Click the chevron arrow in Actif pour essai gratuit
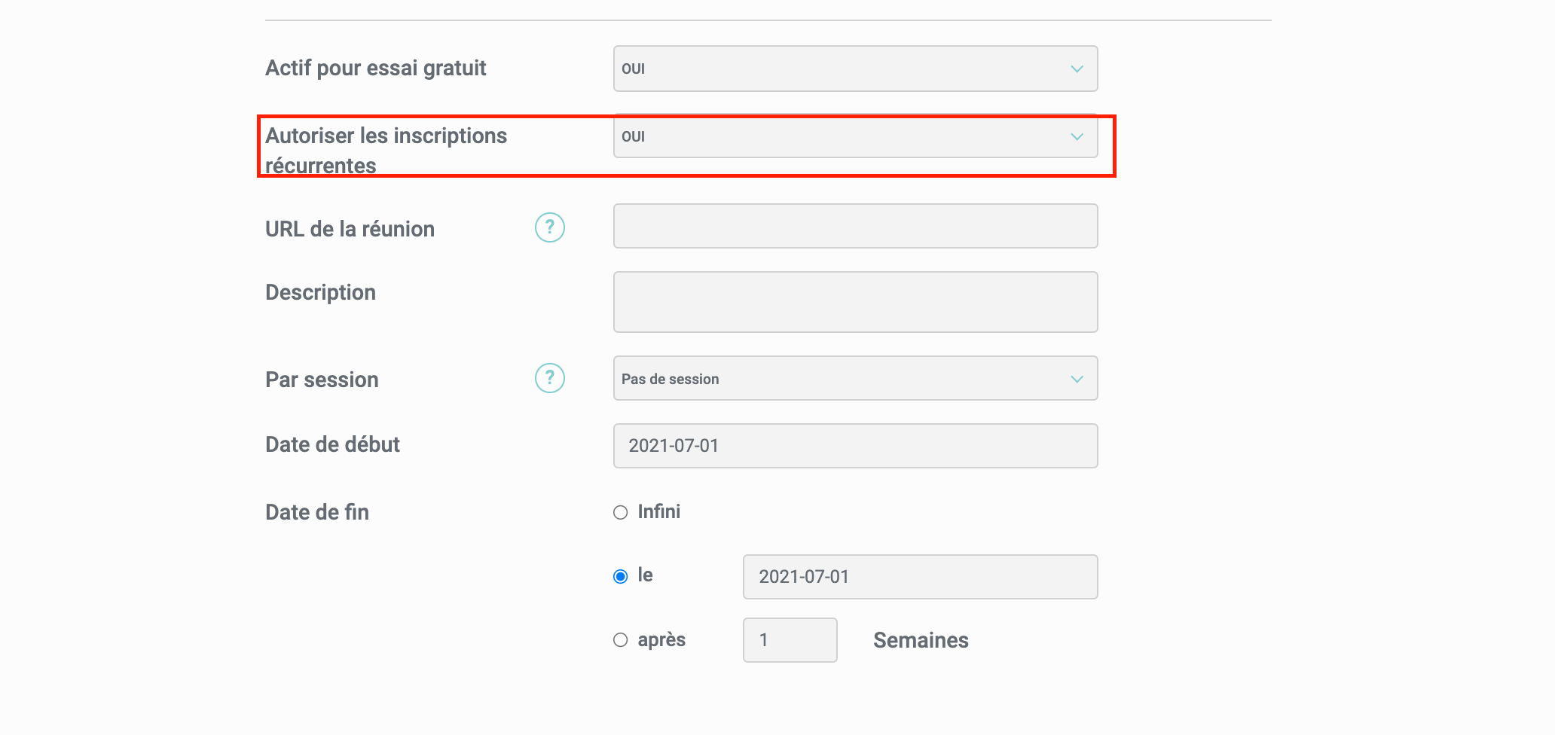Screen dimensions: 1555x735 point(1077,69)
